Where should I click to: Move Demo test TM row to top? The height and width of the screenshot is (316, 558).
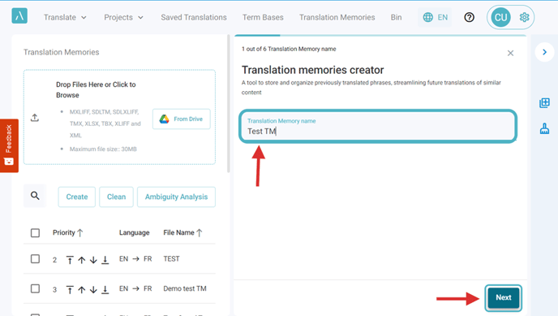[70, 290]
